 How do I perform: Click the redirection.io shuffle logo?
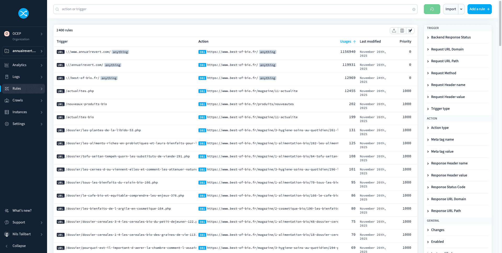click(x=24, y=13)
